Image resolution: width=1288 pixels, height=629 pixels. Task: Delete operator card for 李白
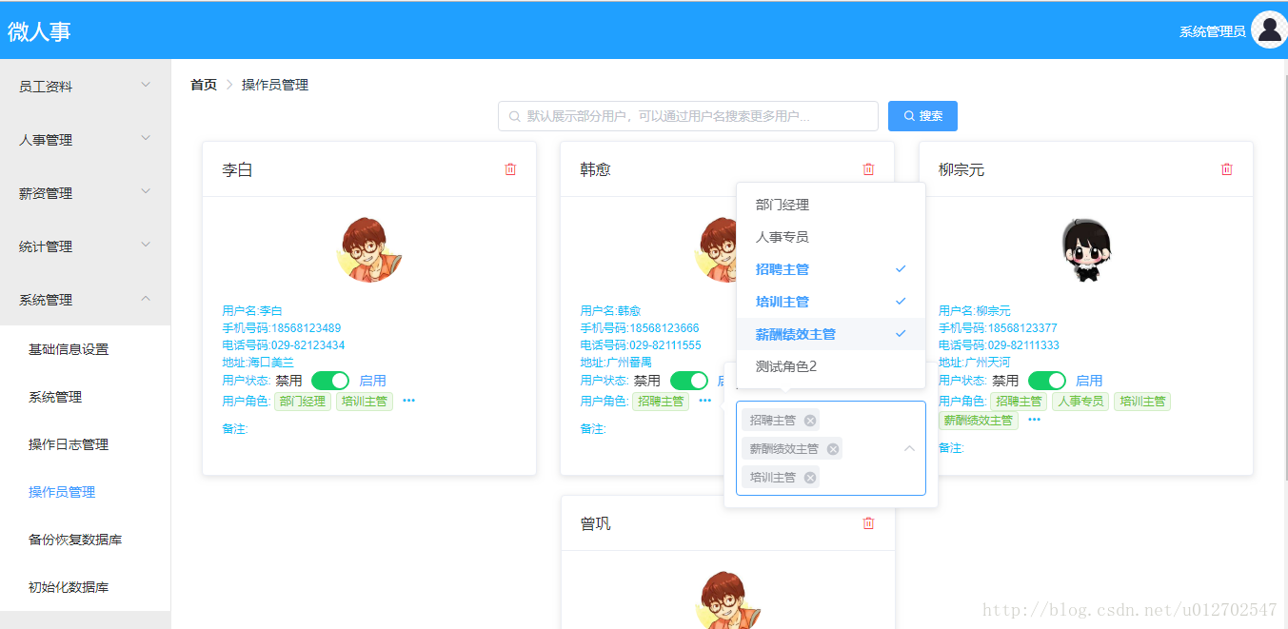coord(510,168)
